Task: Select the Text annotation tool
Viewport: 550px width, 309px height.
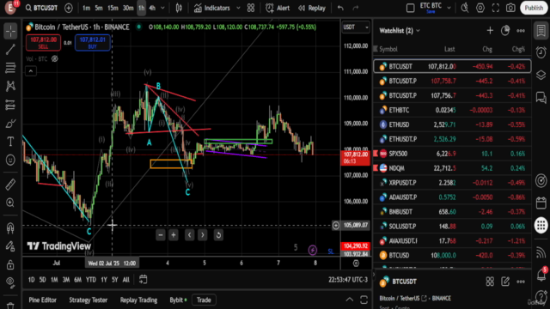Action: [x=10, y=142]
